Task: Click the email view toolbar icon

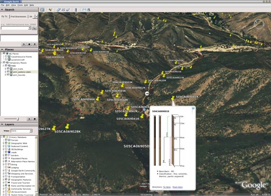Action: 84,9
